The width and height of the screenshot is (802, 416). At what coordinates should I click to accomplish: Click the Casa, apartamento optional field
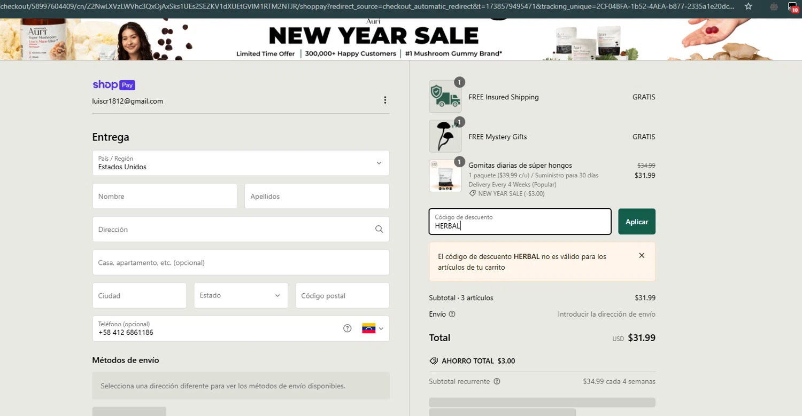pyautogui.click(x=241, y=262)
